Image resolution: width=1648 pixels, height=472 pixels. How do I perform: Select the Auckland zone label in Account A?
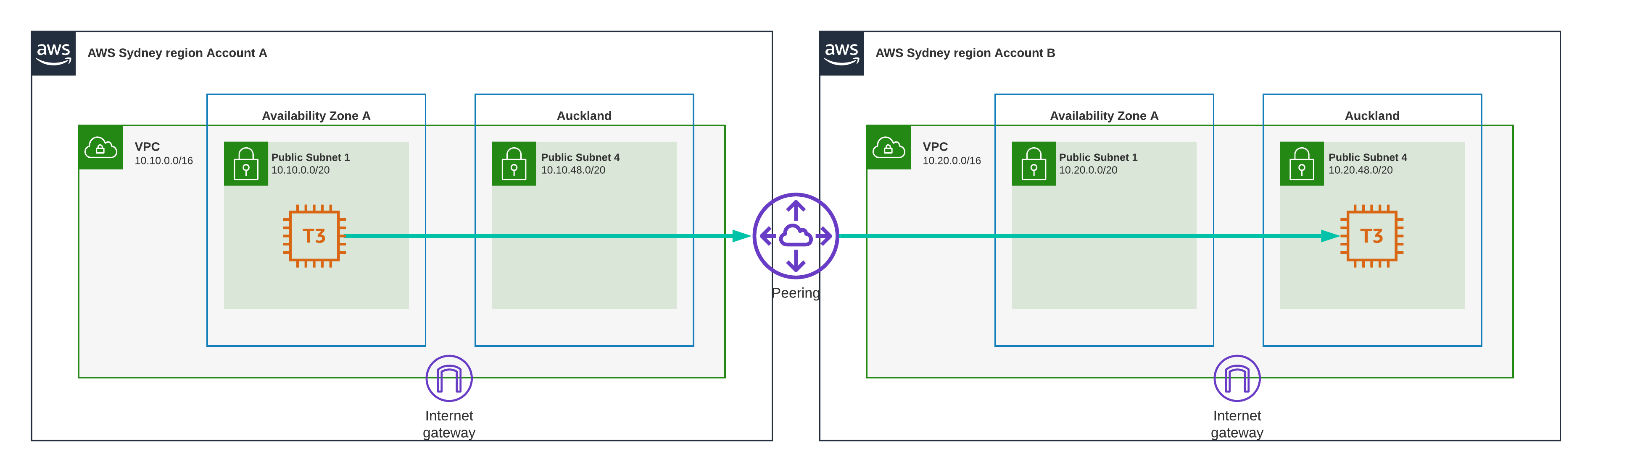(x=583, y=116)
